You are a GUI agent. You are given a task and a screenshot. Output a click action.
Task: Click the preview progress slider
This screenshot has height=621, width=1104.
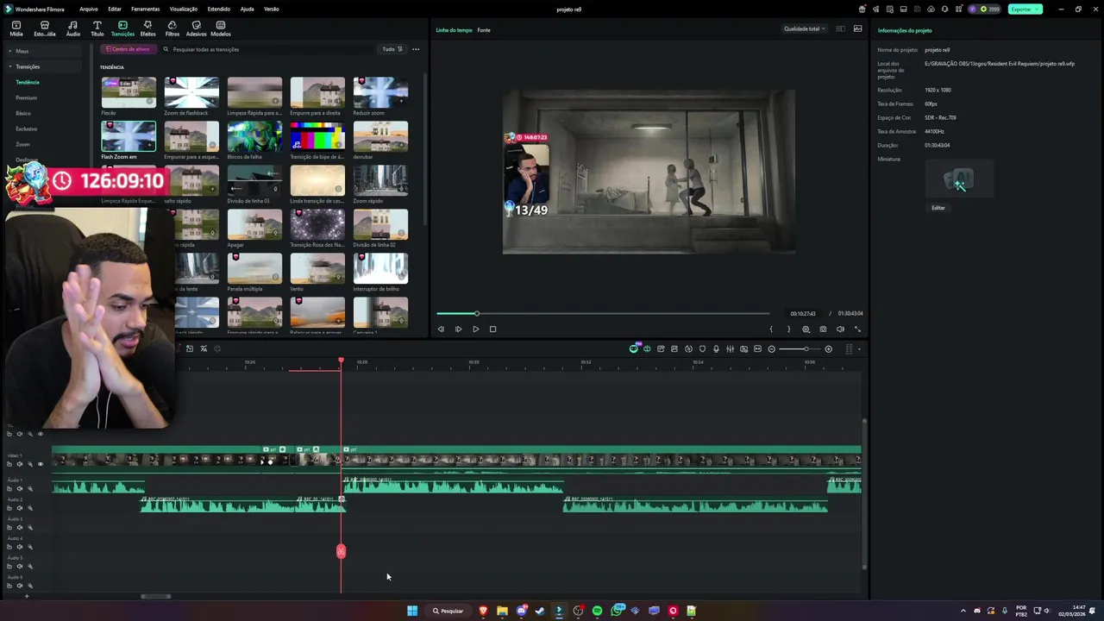(x=602, y=313)
